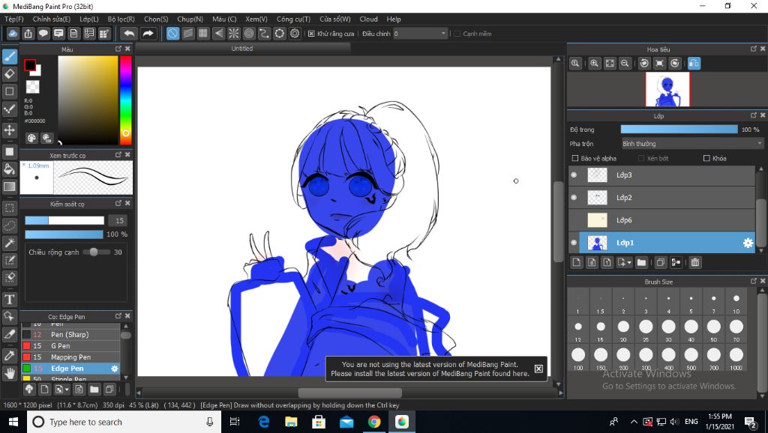The image size is (768, 433).
Task: Choose the Dot tool with rectangle outline
Action: click(9, 91)
